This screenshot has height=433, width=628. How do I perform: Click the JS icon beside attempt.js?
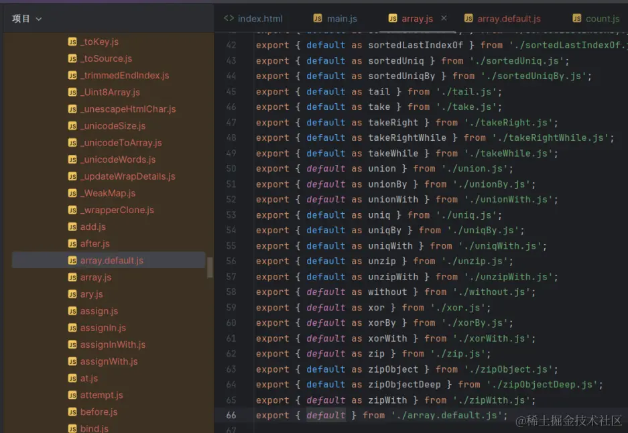(x=72, y=395)
